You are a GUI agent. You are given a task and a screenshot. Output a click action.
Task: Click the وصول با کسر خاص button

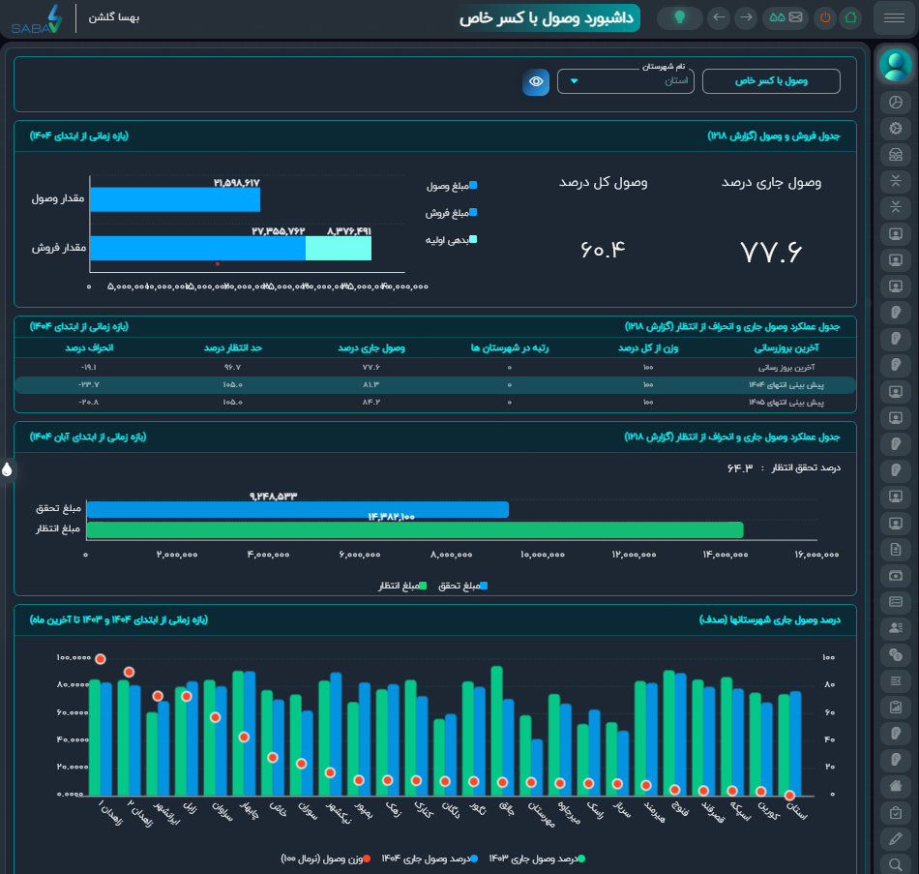click(x=771, y=81)
